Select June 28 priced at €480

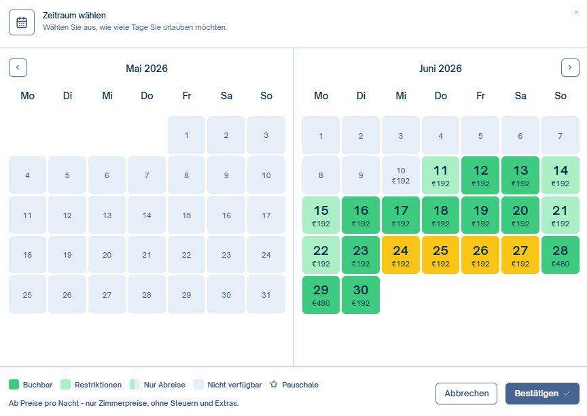[560, 255]
